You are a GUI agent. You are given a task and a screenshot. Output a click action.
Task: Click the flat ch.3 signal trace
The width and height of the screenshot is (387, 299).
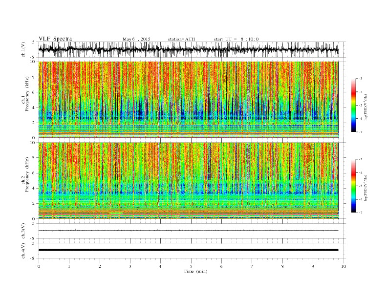coord(188,230)
